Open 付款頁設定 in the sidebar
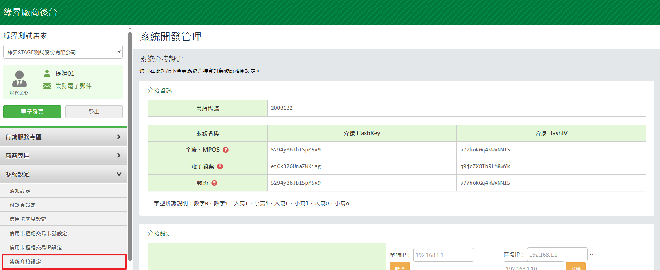Viewport: 660px width, 270px height. (x=23, y=205)
